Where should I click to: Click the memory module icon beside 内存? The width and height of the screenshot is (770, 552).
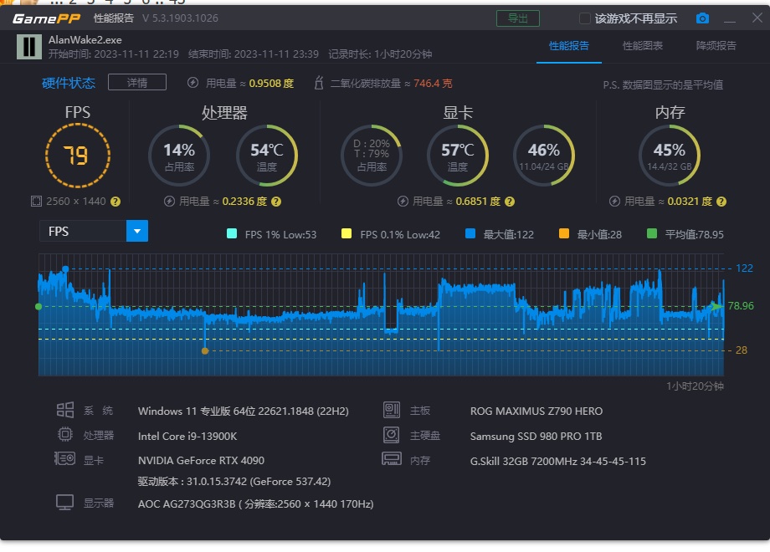392,459
